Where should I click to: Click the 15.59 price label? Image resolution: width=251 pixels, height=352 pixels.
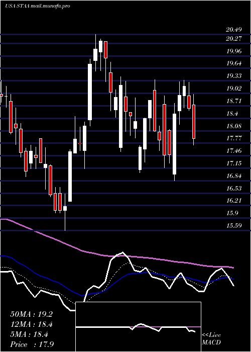click(234, 226)
